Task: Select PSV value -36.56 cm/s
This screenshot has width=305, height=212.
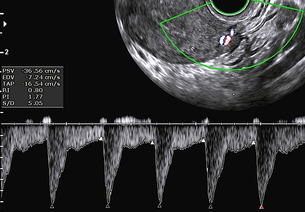Action: tap(41, 71)
